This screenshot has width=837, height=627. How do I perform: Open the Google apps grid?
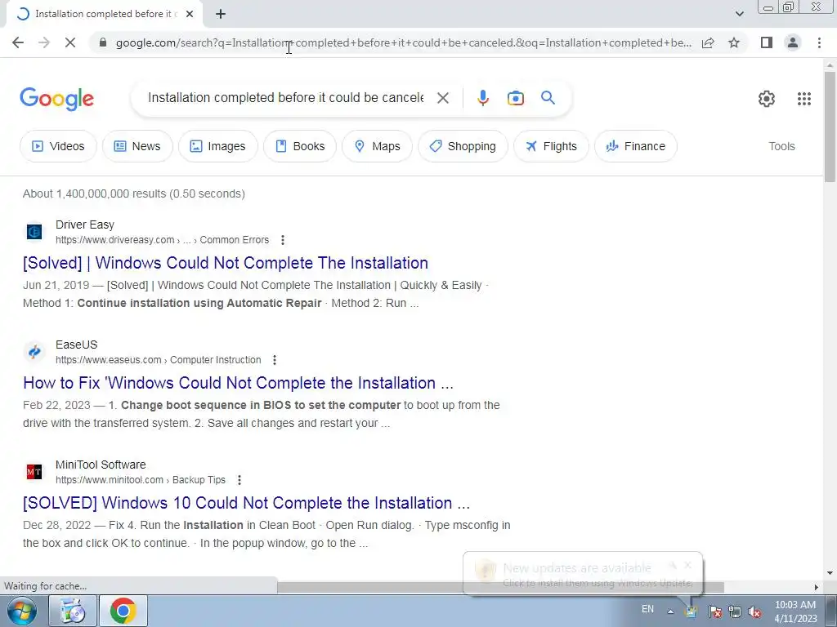tap(804, 99)
